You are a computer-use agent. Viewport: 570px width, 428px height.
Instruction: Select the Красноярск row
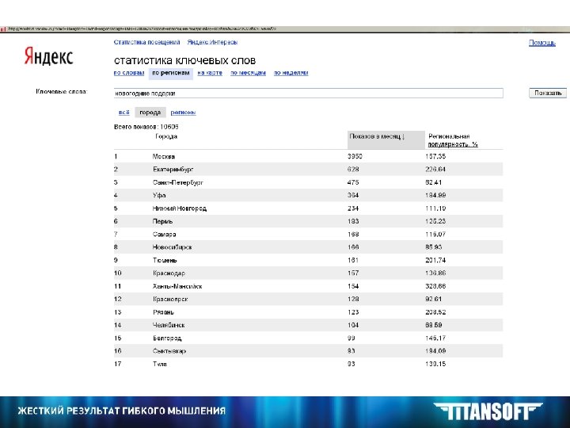point(308,299)
